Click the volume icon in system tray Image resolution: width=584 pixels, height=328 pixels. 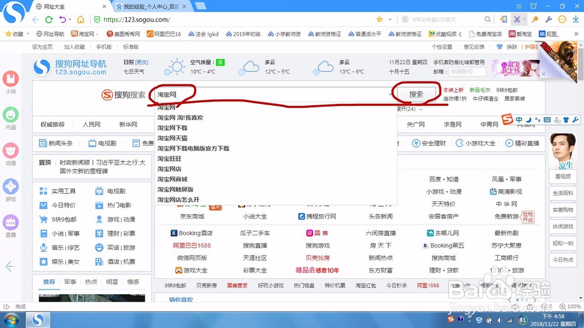pyautogui.click(x=499, y=320)
